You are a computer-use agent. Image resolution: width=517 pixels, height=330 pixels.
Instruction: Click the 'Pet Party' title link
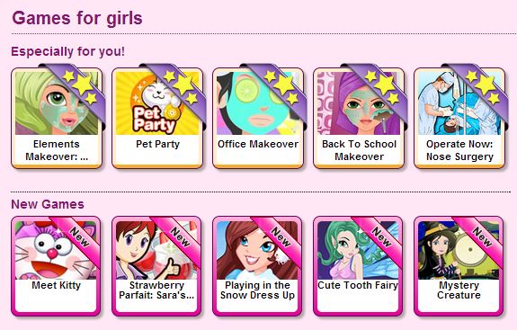pyautogui.click(x=157, y=144)
